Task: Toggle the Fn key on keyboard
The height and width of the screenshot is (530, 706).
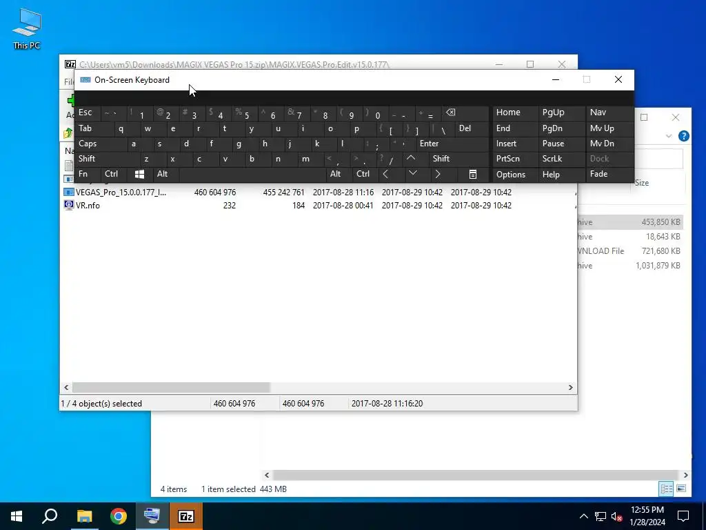Action: [x=86, y=174]
